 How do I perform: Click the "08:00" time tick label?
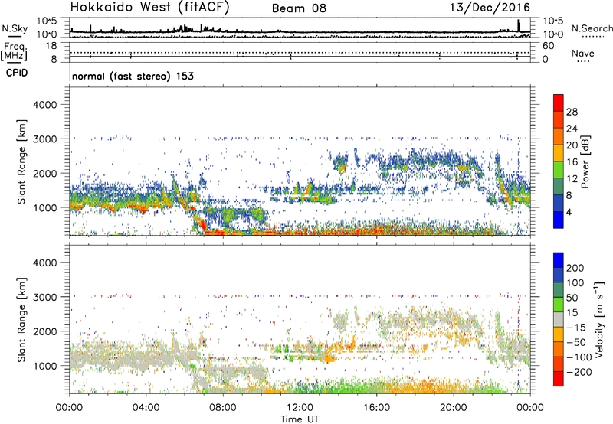(x=223, y=408)
